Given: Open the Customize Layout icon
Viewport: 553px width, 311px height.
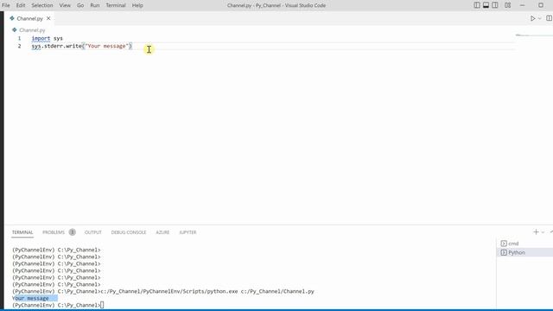Looking at the screenshot, I should (x=507, y=5).
